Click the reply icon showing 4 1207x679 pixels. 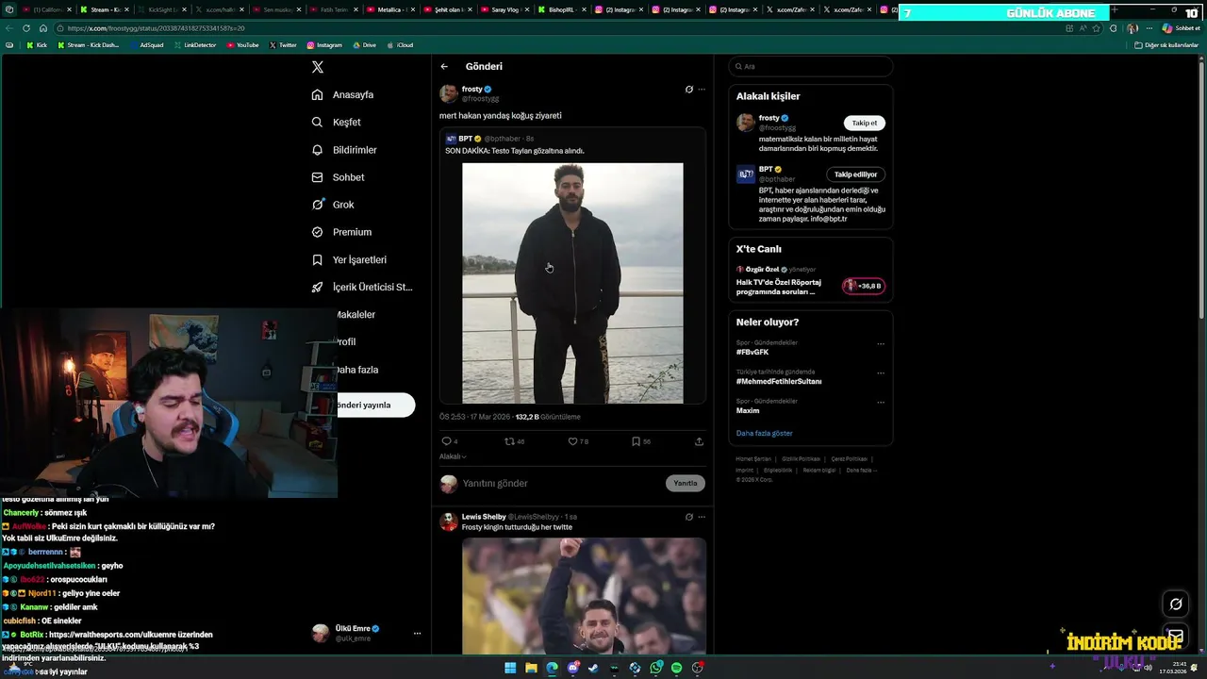(447, 441)
